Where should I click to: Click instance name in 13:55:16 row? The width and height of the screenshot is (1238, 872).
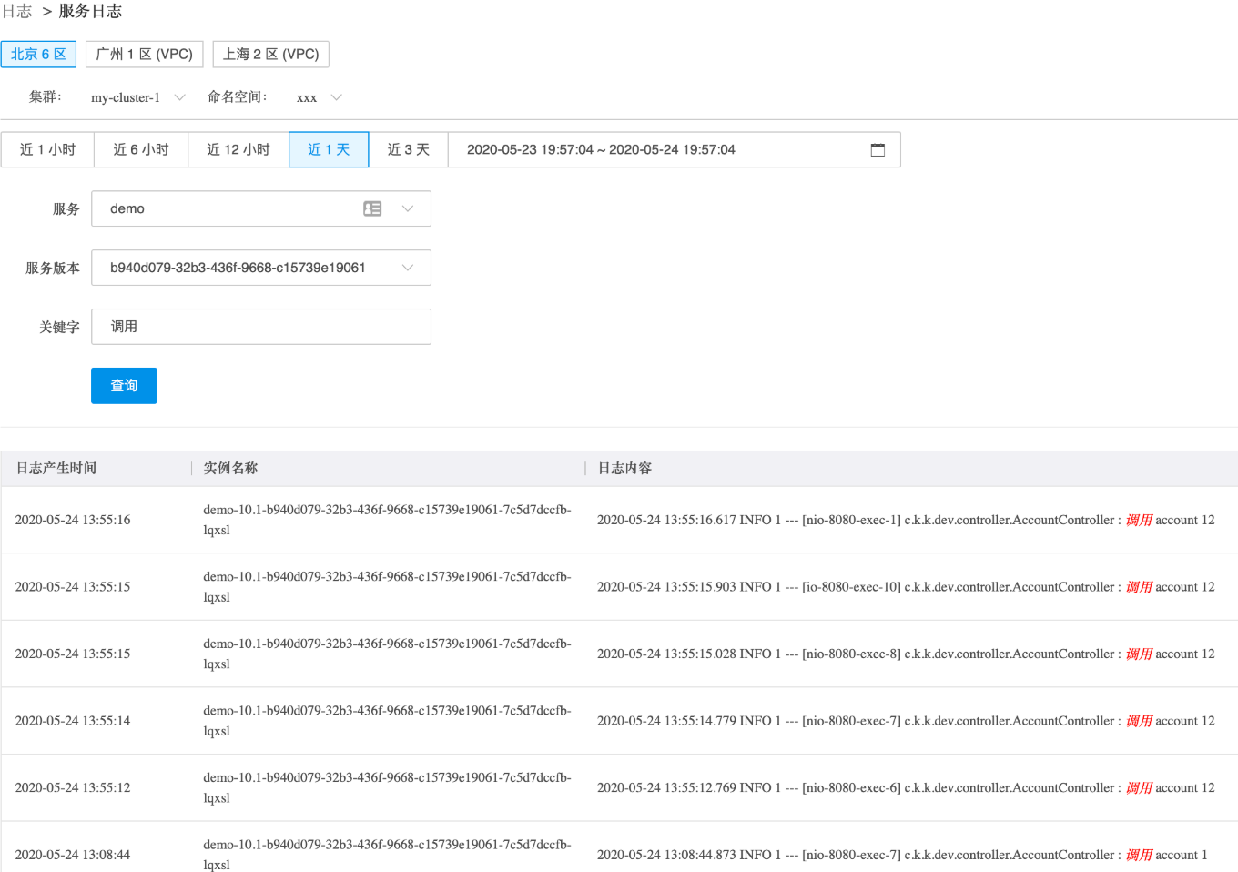(x=387, y=520)
